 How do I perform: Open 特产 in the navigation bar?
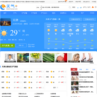[82, 13]
